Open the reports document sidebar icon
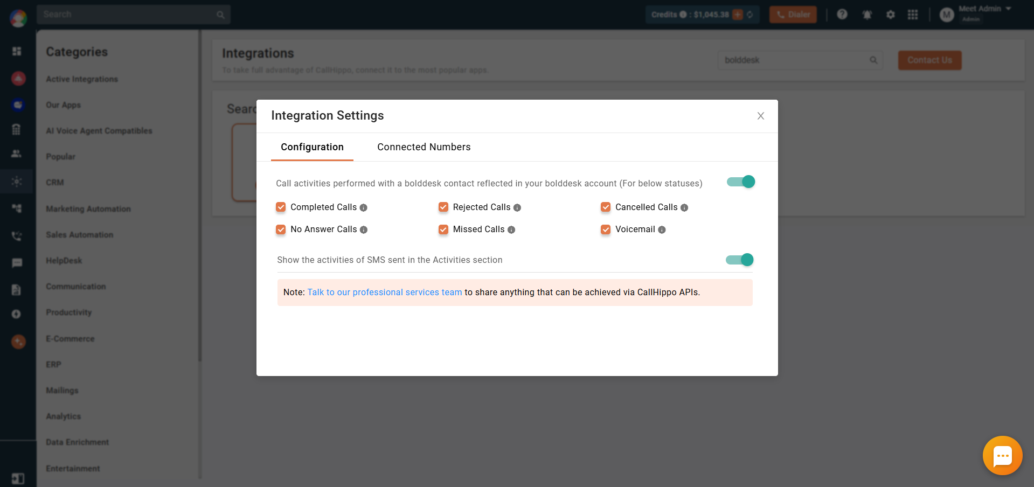This screenshot has width=1034, height=487. pos(16,290)
